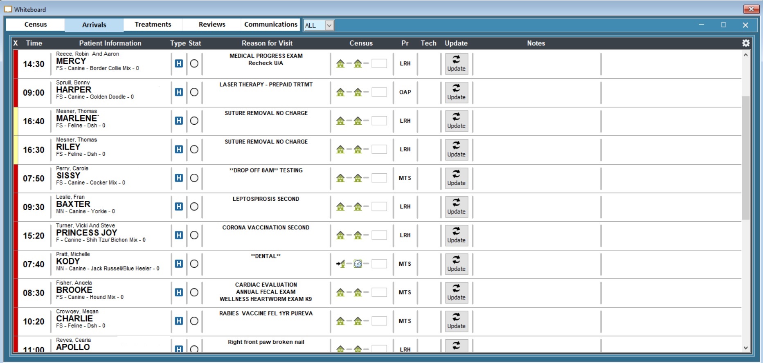Click the H type icon for Princess Joy
This screenshot has width=763, height=363.
pyautogui.click(x=179, y=235)
